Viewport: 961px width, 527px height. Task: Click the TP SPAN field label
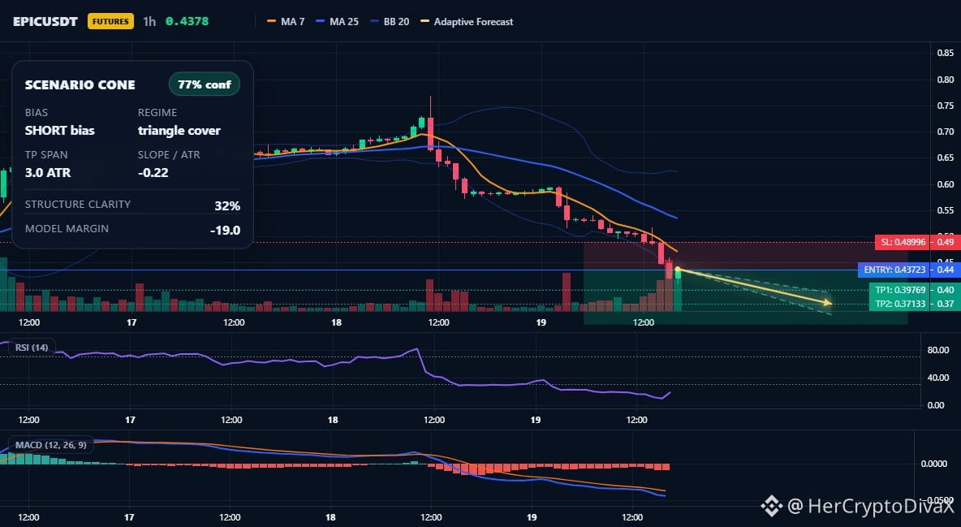click(x=46, y=154)
